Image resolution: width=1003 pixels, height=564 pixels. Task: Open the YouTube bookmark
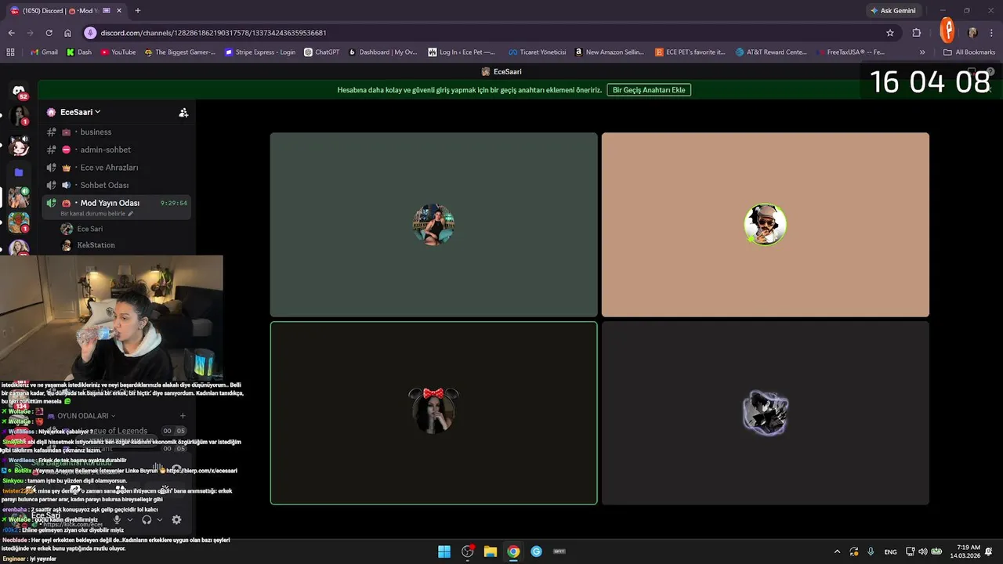pyautogui.click(x=118, y=52)
